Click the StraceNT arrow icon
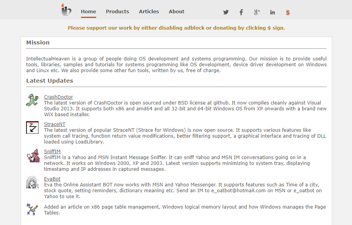Screen dimensions: 352x225 pyautogui.click(x=32, y=128)
